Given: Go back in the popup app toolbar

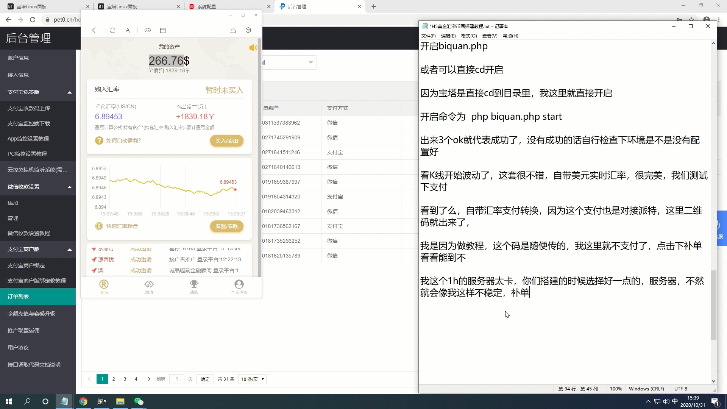Looking at the screenshot, I should [95, 30].
